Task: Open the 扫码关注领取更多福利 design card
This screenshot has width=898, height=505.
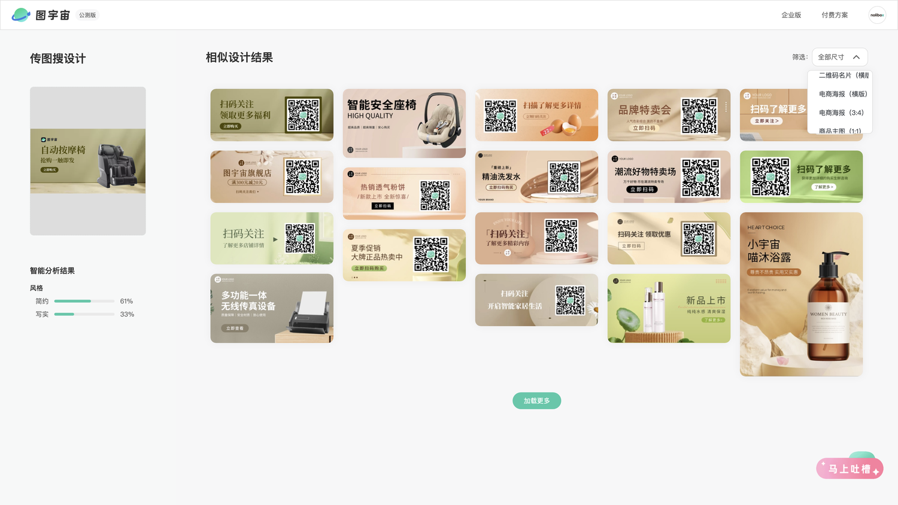Action: (x=272, y=115)
